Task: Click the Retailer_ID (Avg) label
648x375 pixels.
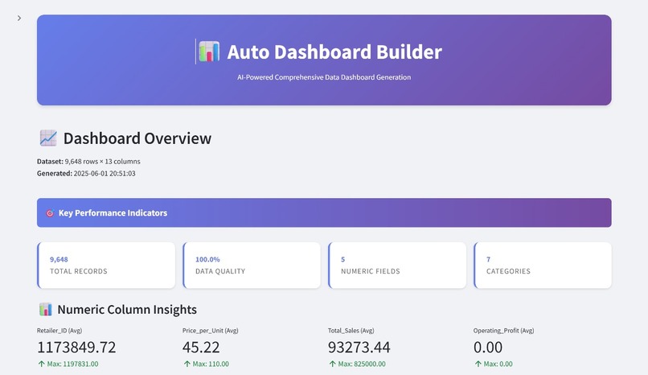Action: pyautogui.click(x=59, y=331)
